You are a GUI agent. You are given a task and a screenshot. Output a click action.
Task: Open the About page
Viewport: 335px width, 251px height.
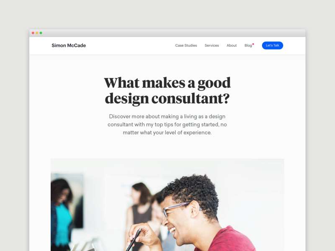(x=232, y=46)
